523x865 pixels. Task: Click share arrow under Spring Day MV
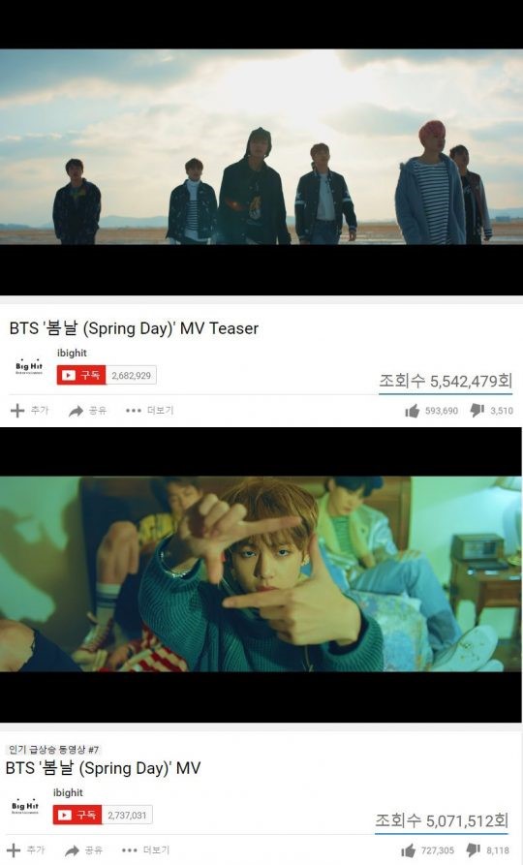(x=72, y=850)
